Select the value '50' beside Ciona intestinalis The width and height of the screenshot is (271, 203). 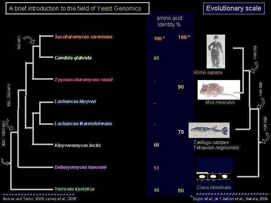[181, 191]
